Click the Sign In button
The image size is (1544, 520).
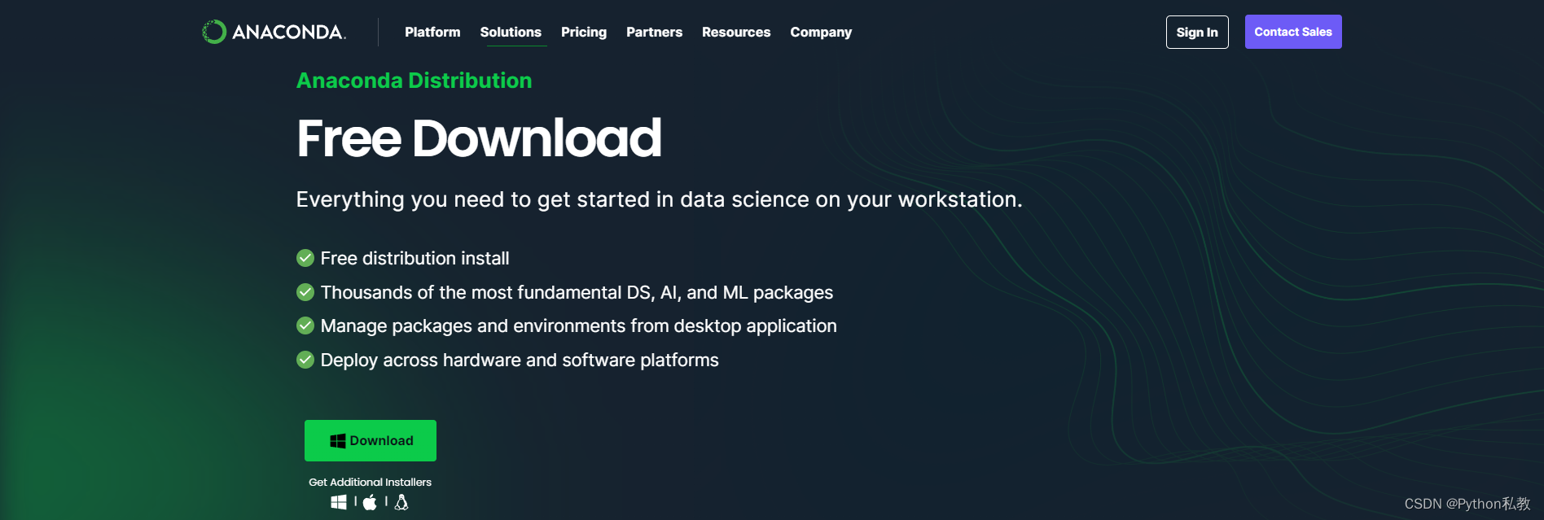tap(1197, 32)
